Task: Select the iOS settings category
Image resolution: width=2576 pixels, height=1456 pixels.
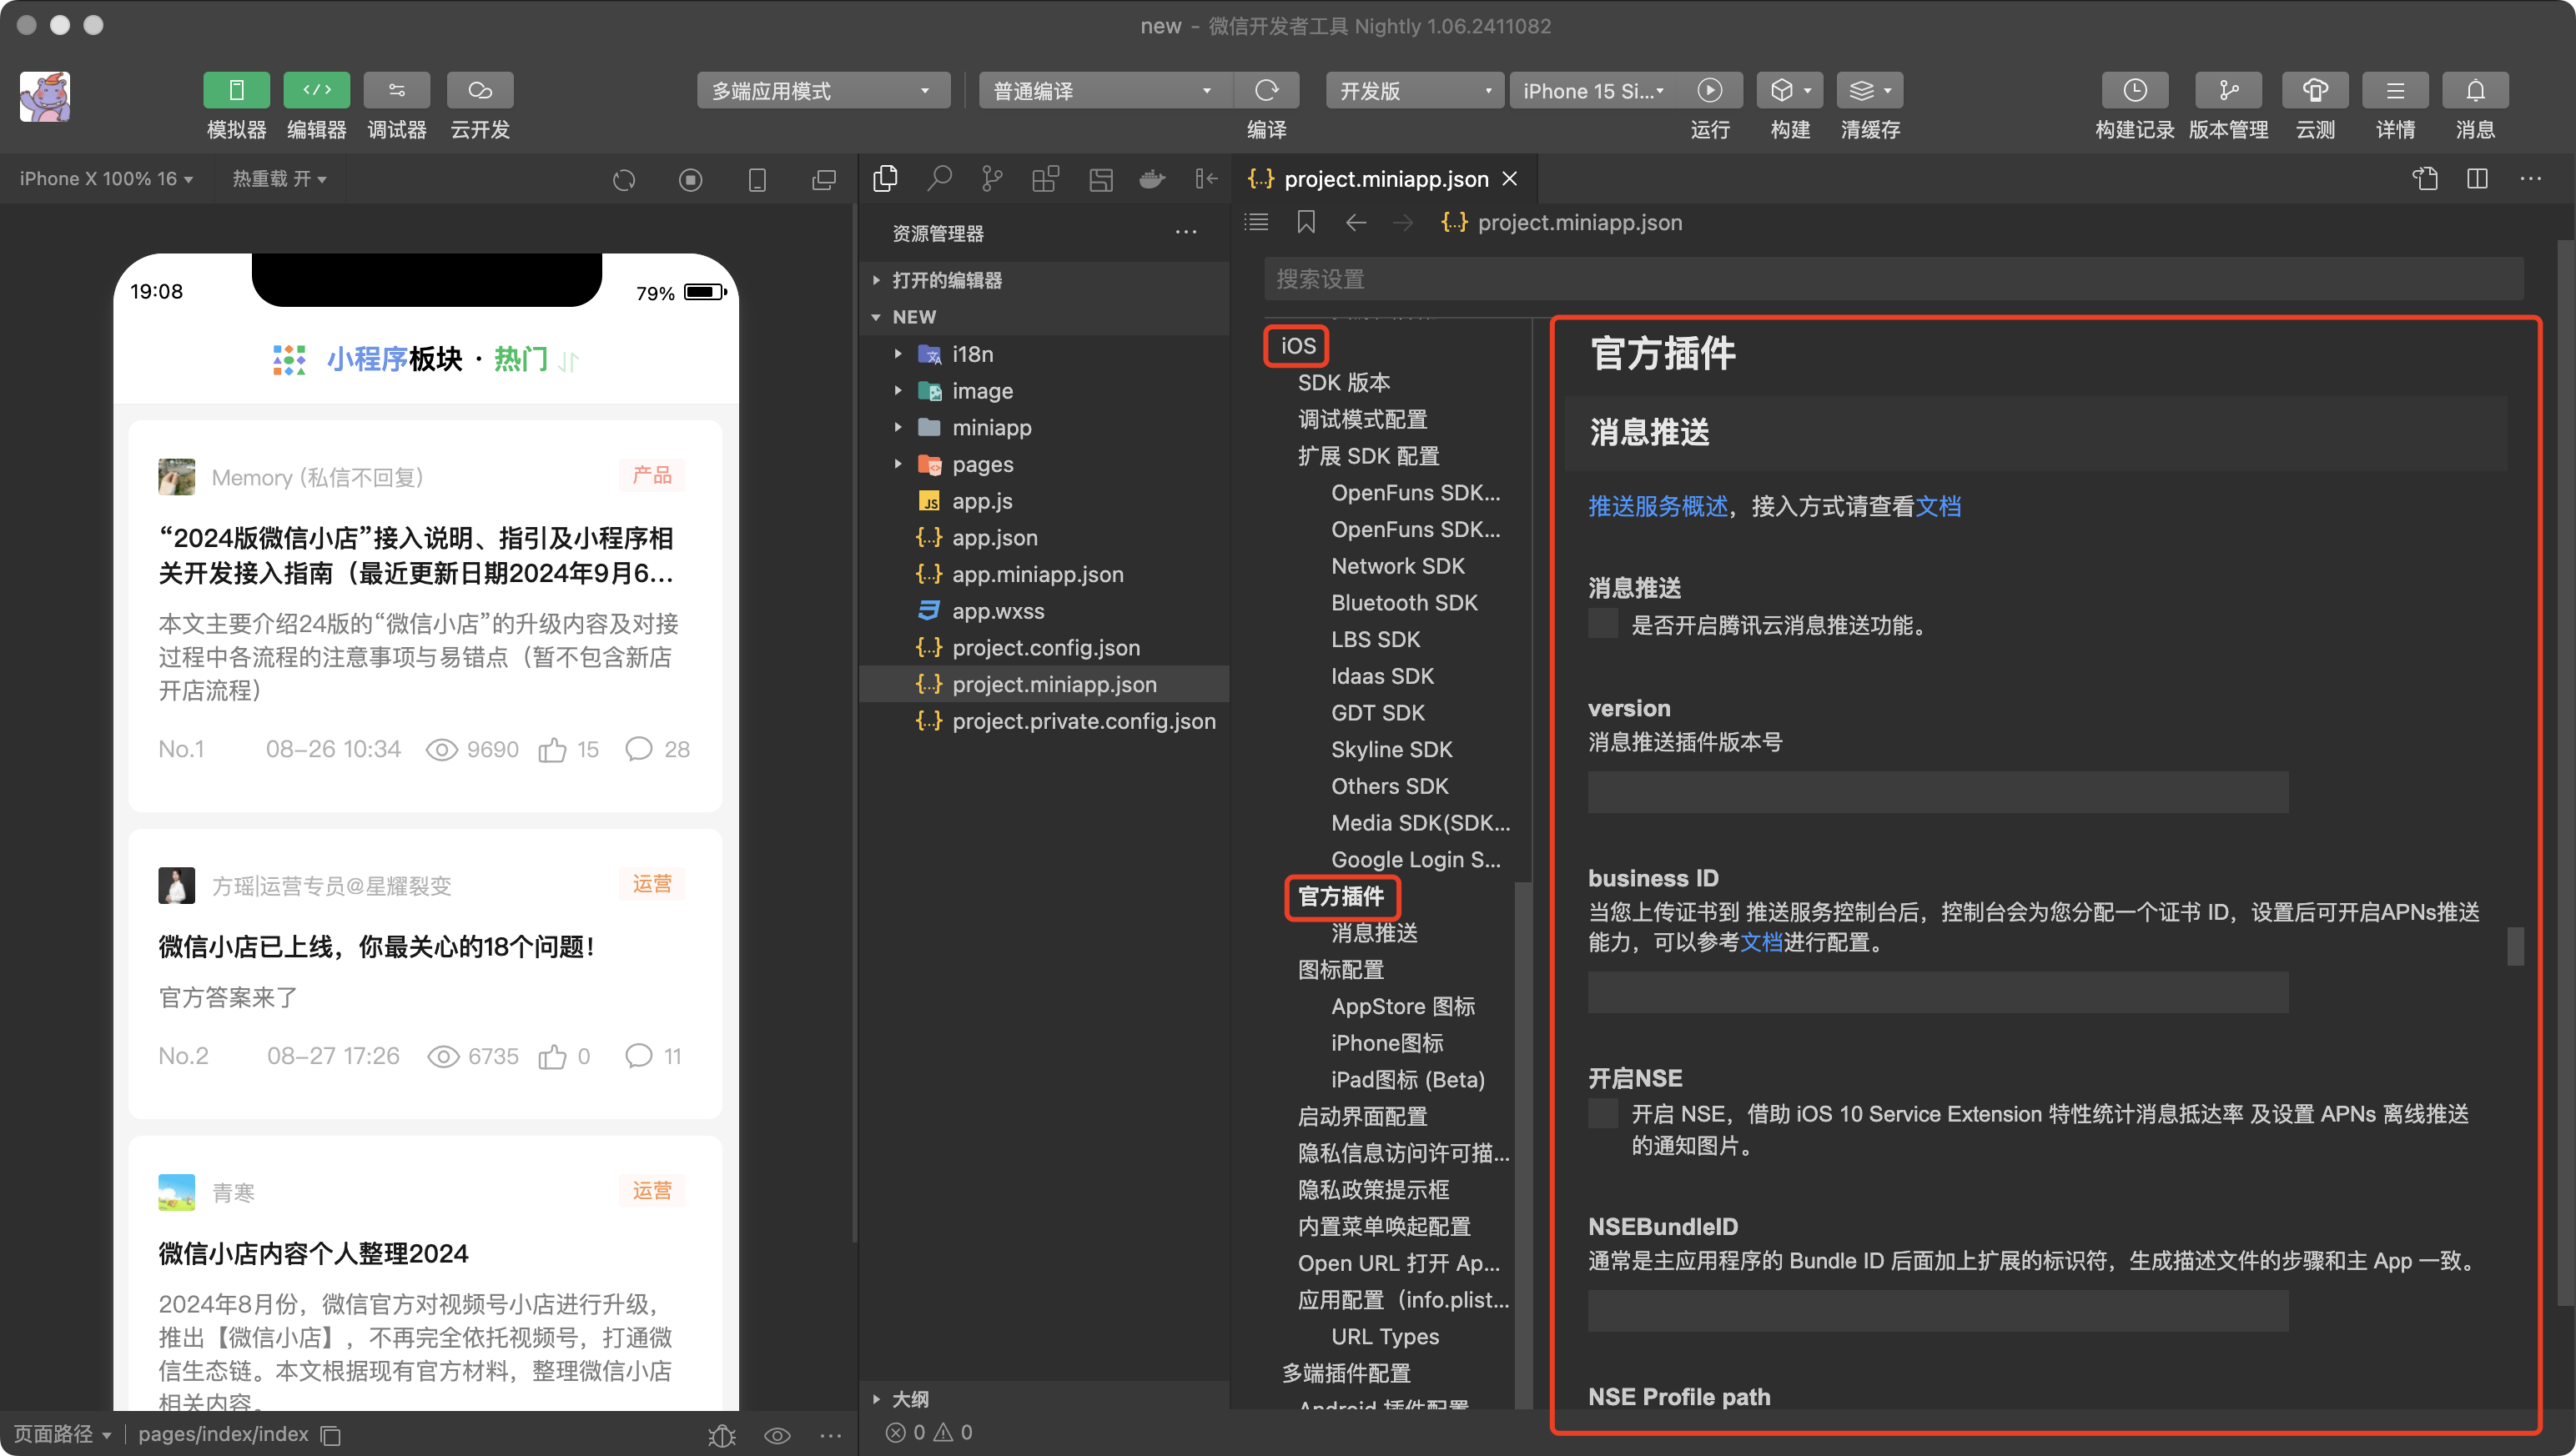Action: coord(1297,345)
